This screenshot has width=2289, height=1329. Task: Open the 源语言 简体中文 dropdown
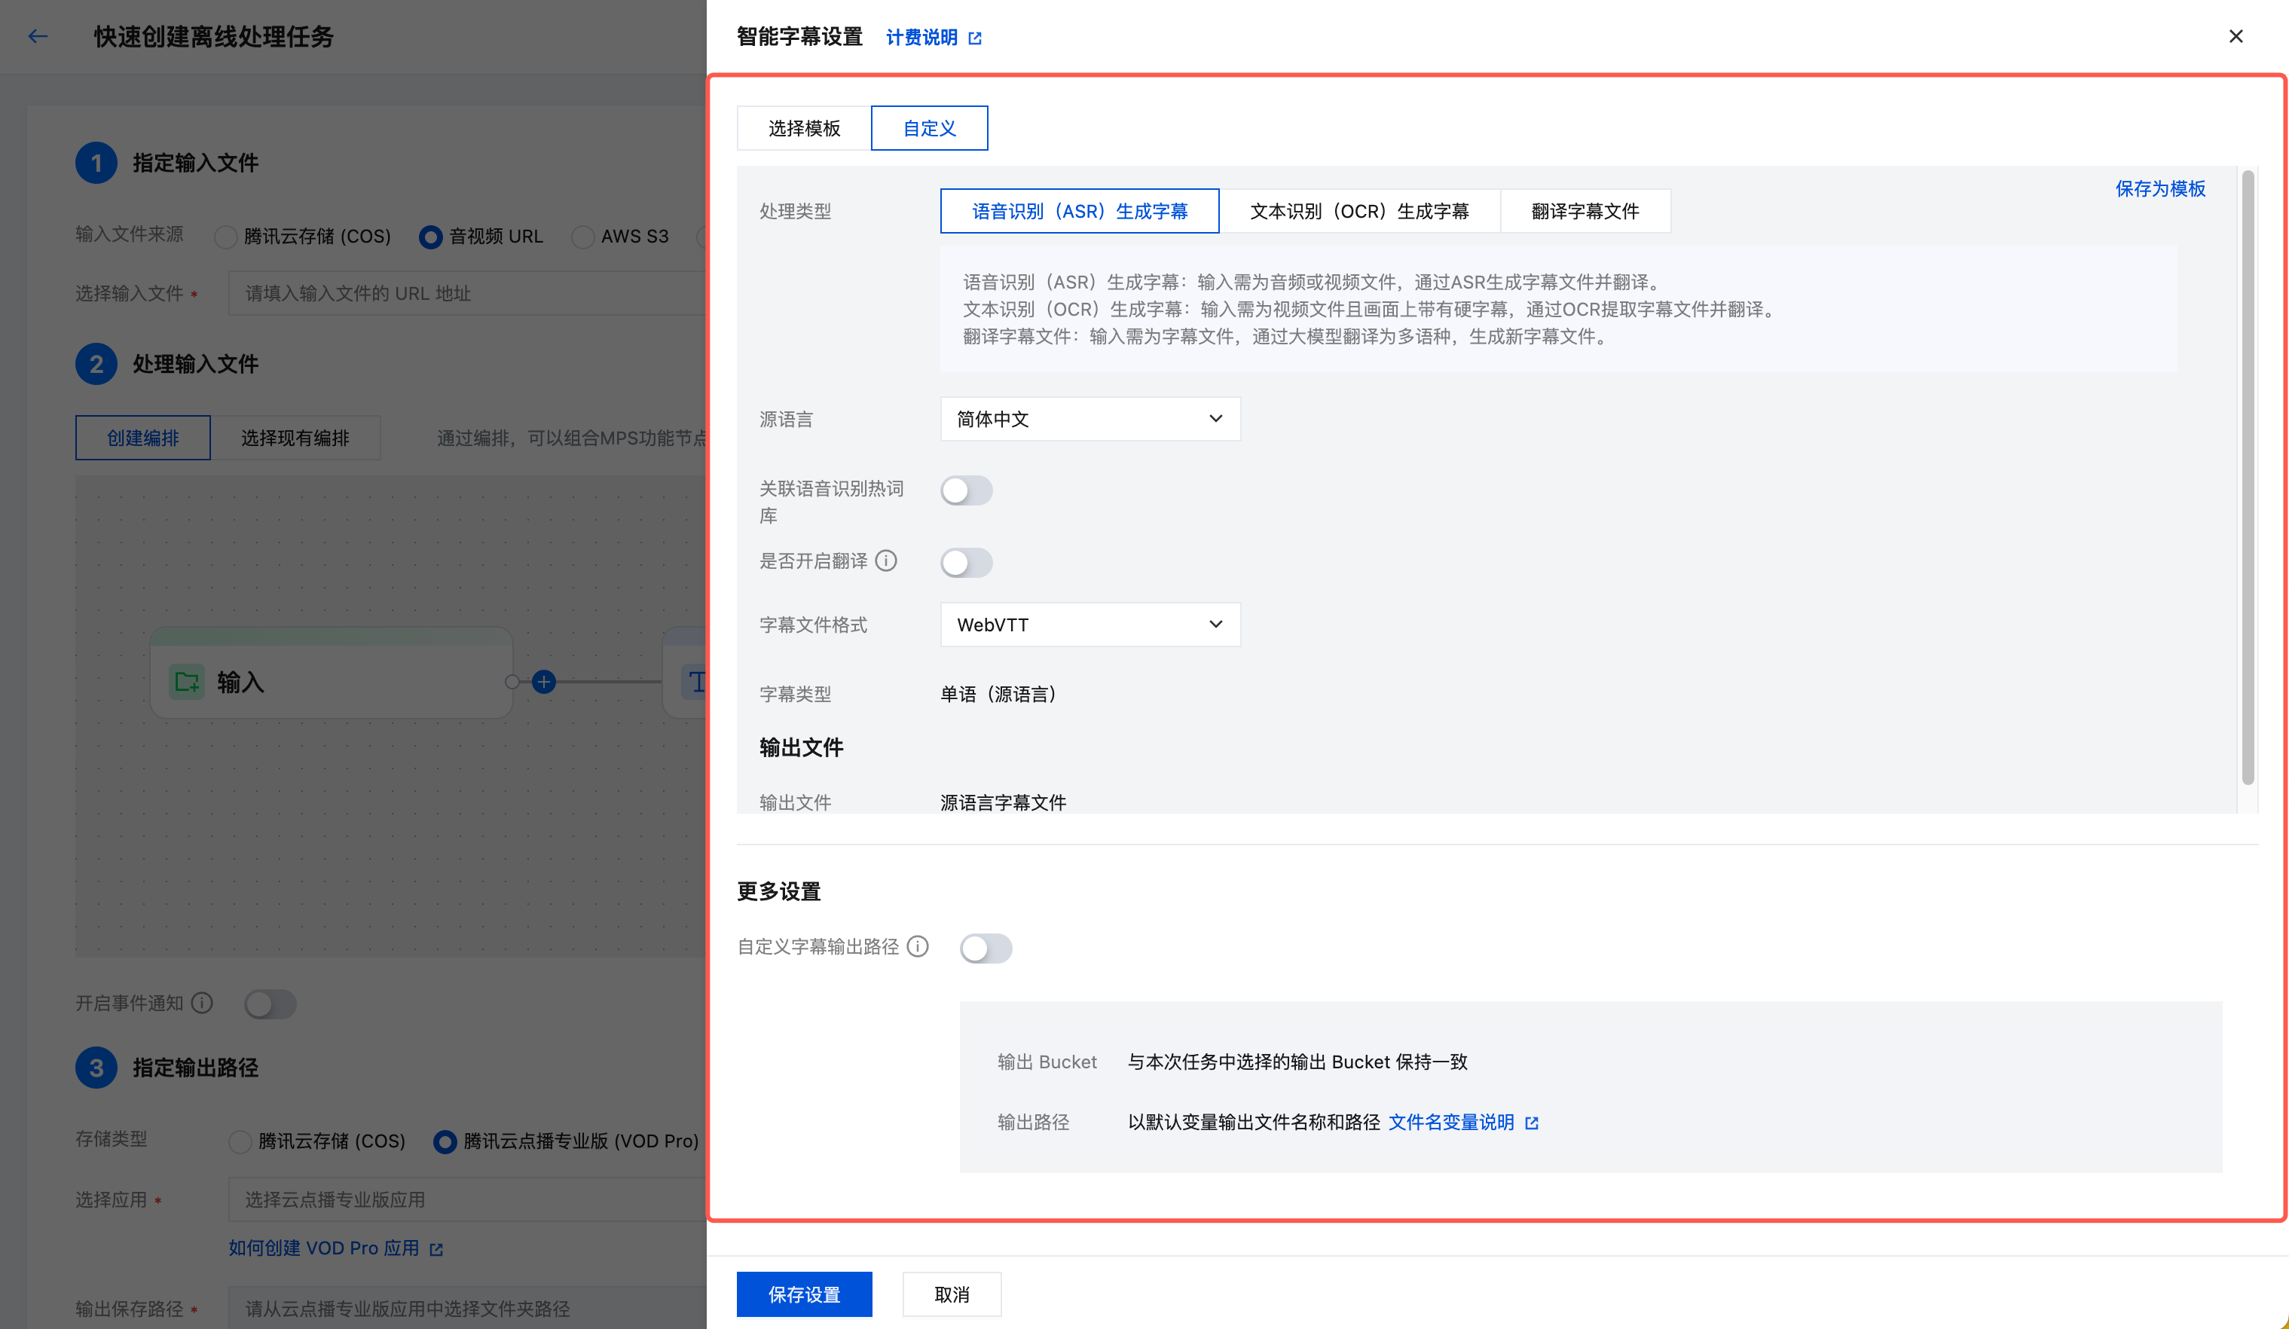[x=1089, y=419]
